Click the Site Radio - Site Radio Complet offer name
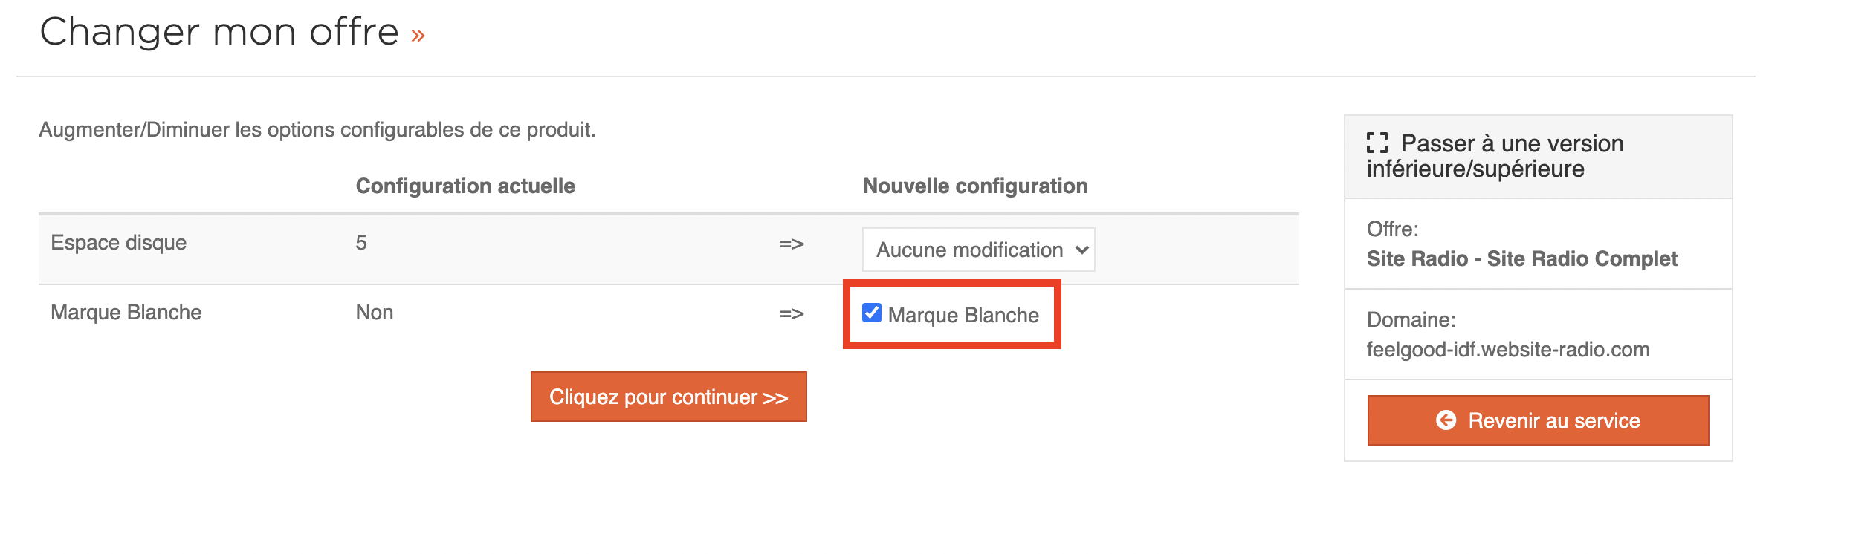 coord(1521,258)
